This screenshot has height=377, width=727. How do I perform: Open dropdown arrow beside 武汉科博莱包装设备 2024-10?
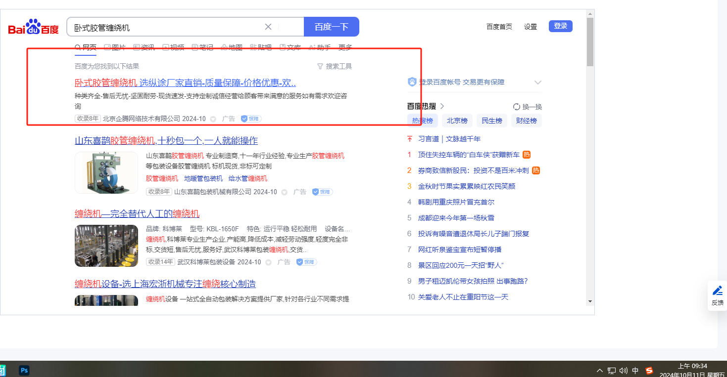[268, 262]
